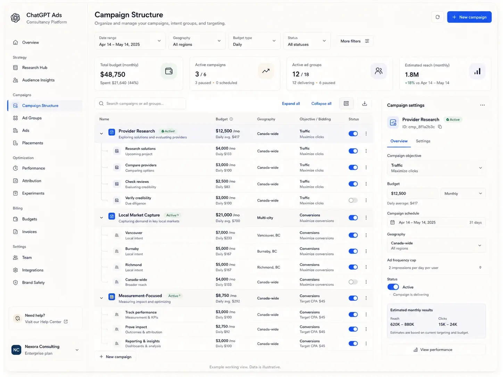Collapse the Provider Research campaign row
Viewport: 503px width, 377px height.
[101, 134]
